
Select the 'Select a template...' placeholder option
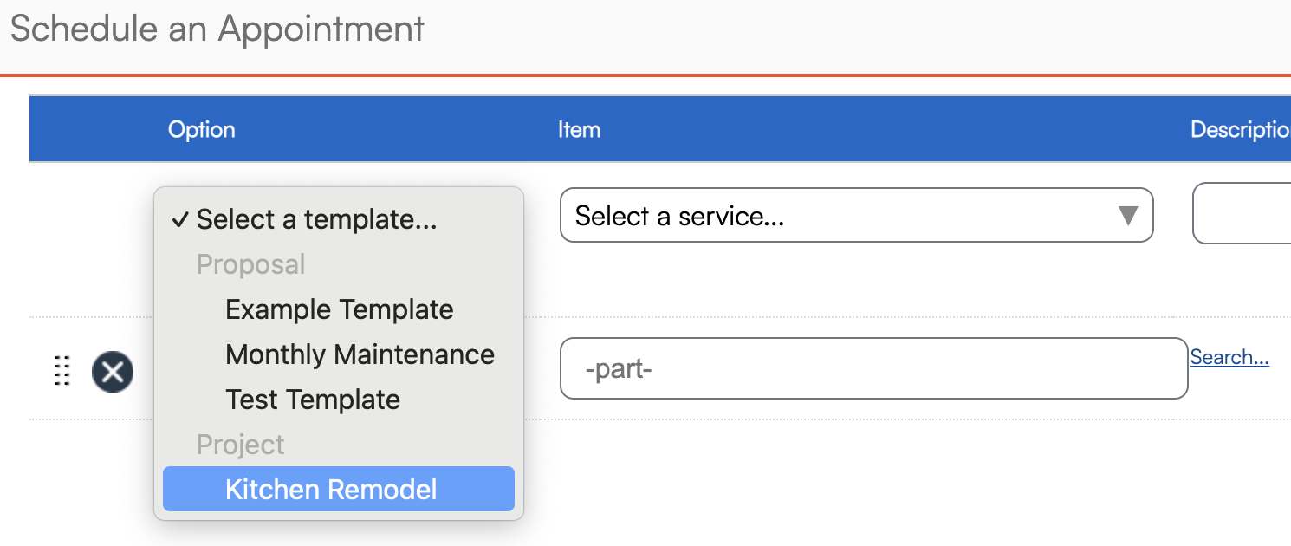click(x=316, y=220)
